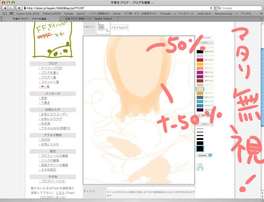Click the add bookmark plus button
The height and width of the screenshot is (202, 264).
coord(19,8)
